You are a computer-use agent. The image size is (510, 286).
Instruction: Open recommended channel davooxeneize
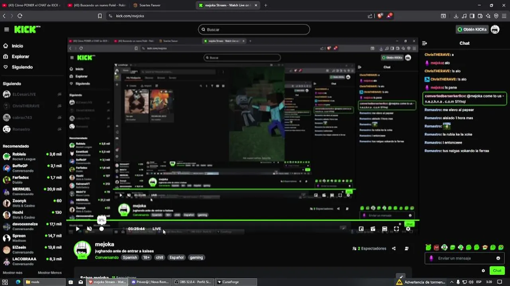(32, 226)
